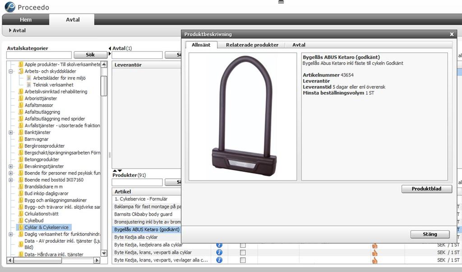
Task: Click the triangle beside Avtal in the sub-bar
Action: pos(10,30)
